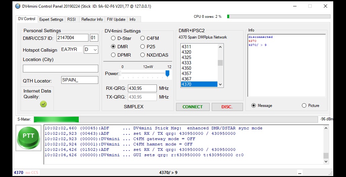Click the Internet Data Quality checkmark icon
This screenshot has height=177, width=346.
pos(43,104)
